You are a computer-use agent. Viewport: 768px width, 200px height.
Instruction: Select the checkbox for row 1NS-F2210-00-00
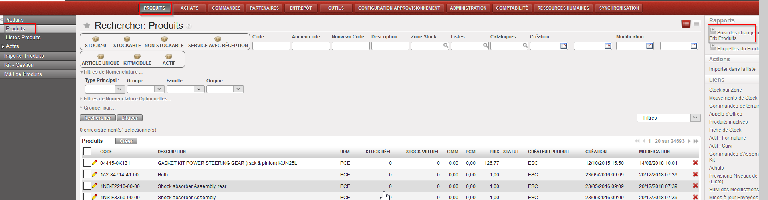point(87,186)
